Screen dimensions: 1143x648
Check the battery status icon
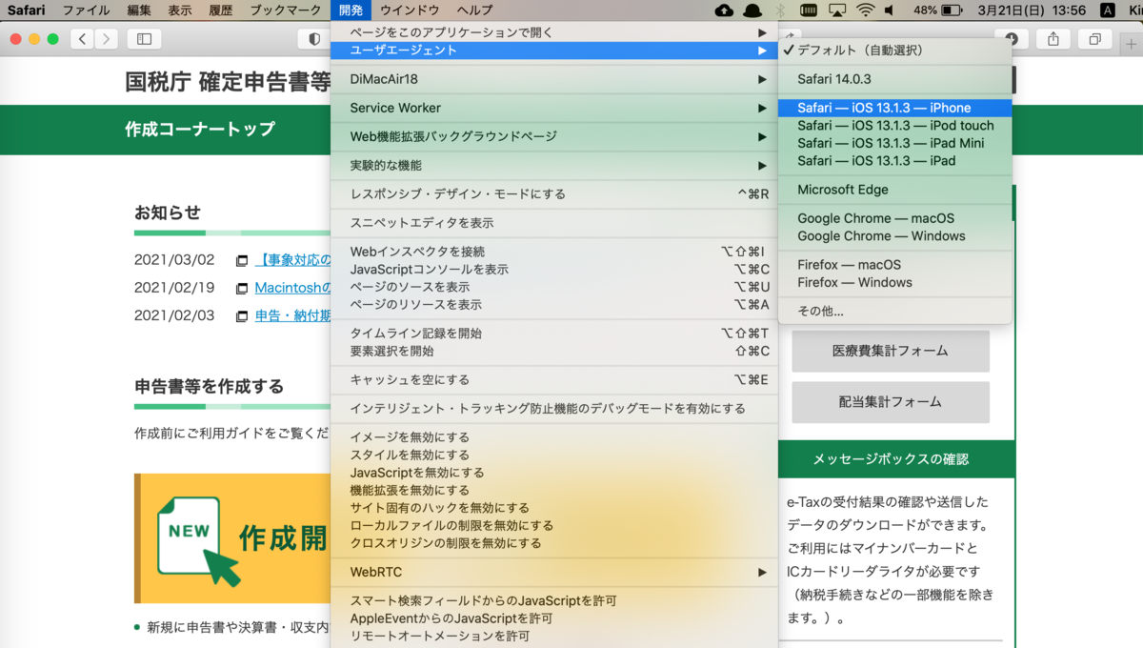(953, 10)
